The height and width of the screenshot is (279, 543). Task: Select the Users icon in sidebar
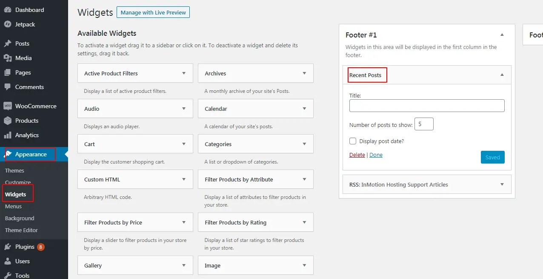click(7, 261)
